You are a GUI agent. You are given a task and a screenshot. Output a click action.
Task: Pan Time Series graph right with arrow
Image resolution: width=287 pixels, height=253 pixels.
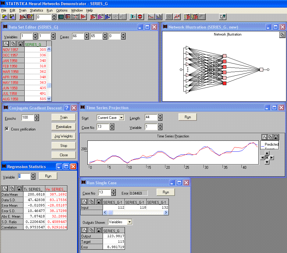pos(272,158)
